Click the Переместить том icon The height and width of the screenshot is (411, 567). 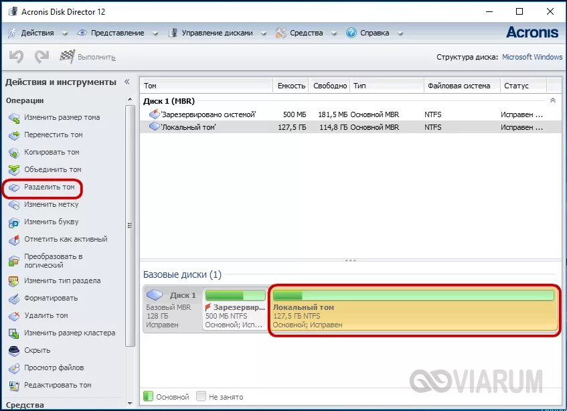[x=14, y=135]
